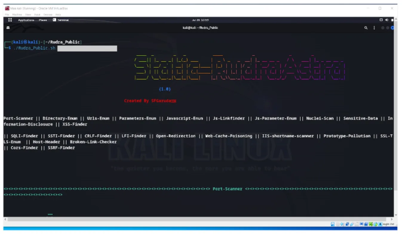
Task: Click the green virtualization features status icon
Action: (x=371, y=224)
